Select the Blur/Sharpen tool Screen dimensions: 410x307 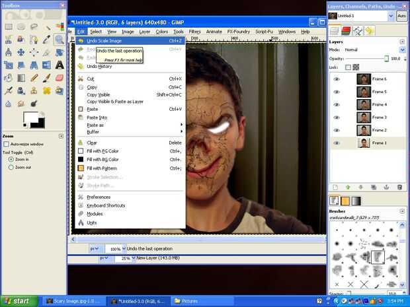coord(9,104)
